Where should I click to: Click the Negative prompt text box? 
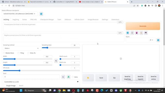(63, 38)
